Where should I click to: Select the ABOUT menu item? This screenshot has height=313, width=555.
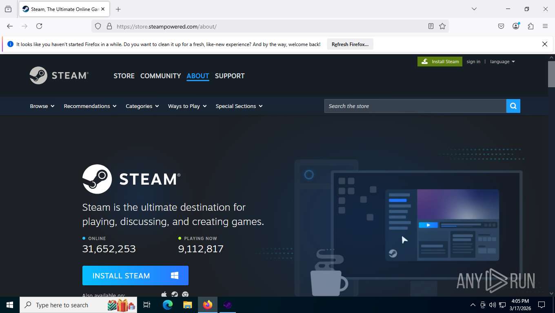(x=198, y=76)
